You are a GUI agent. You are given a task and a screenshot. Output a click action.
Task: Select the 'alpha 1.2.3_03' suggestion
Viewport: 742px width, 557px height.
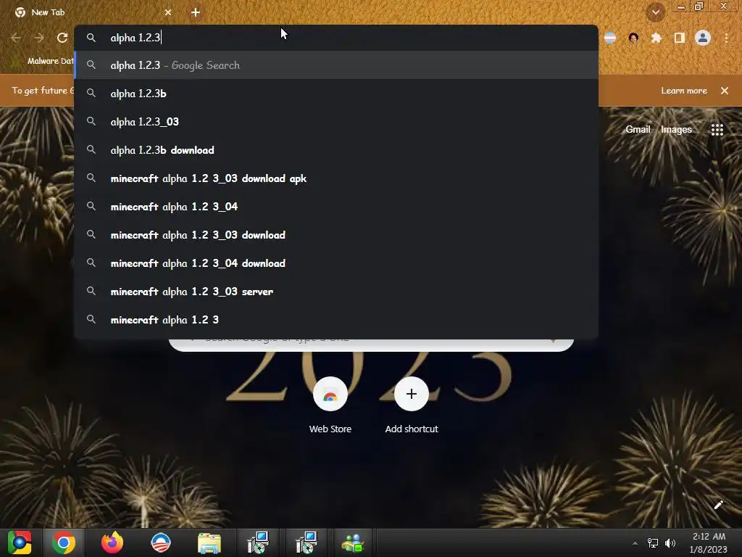pos(336,122)
